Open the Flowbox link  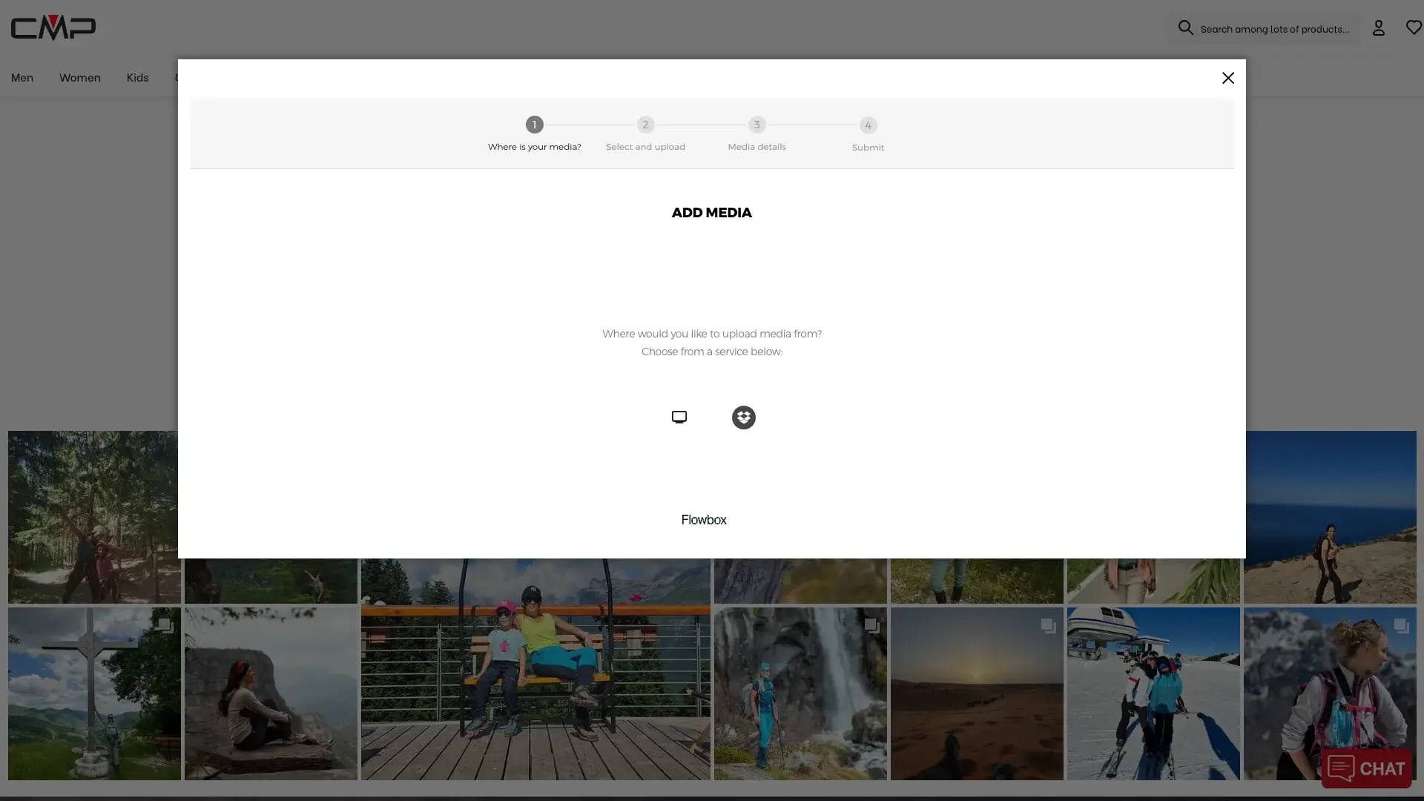point(704,520)
